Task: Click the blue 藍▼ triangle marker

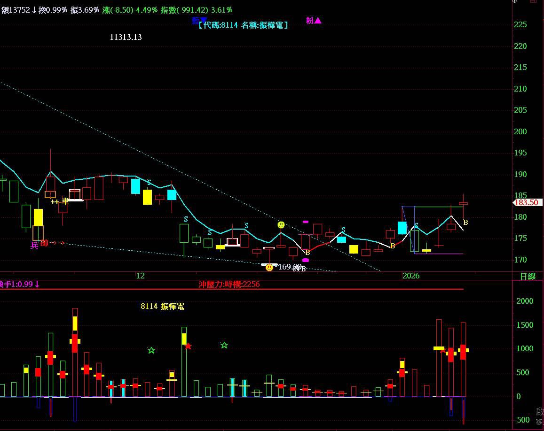Action: 199,20
